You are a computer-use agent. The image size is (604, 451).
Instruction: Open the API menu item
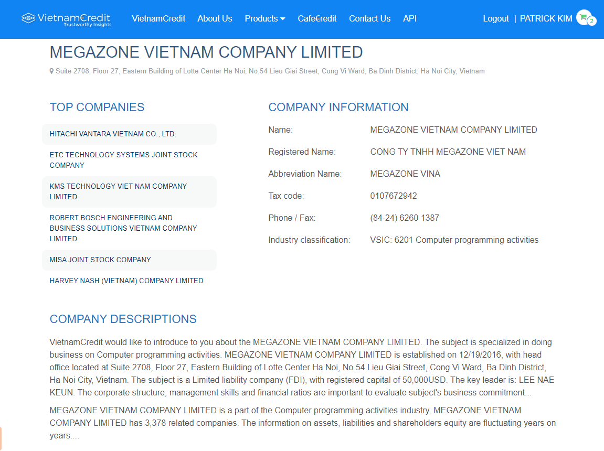pos(410,18)
